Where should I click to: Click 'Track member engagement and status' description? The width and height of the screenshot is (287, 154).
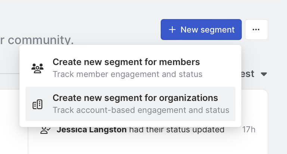pyautogui.click(x=127, y=74)
